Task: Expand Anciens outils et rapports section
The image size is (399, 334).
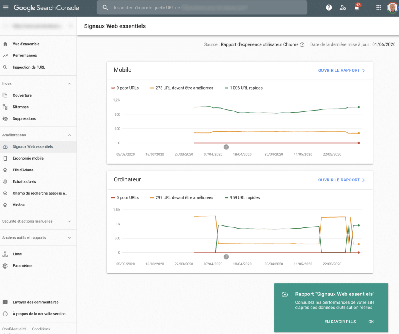Action: 69,238
